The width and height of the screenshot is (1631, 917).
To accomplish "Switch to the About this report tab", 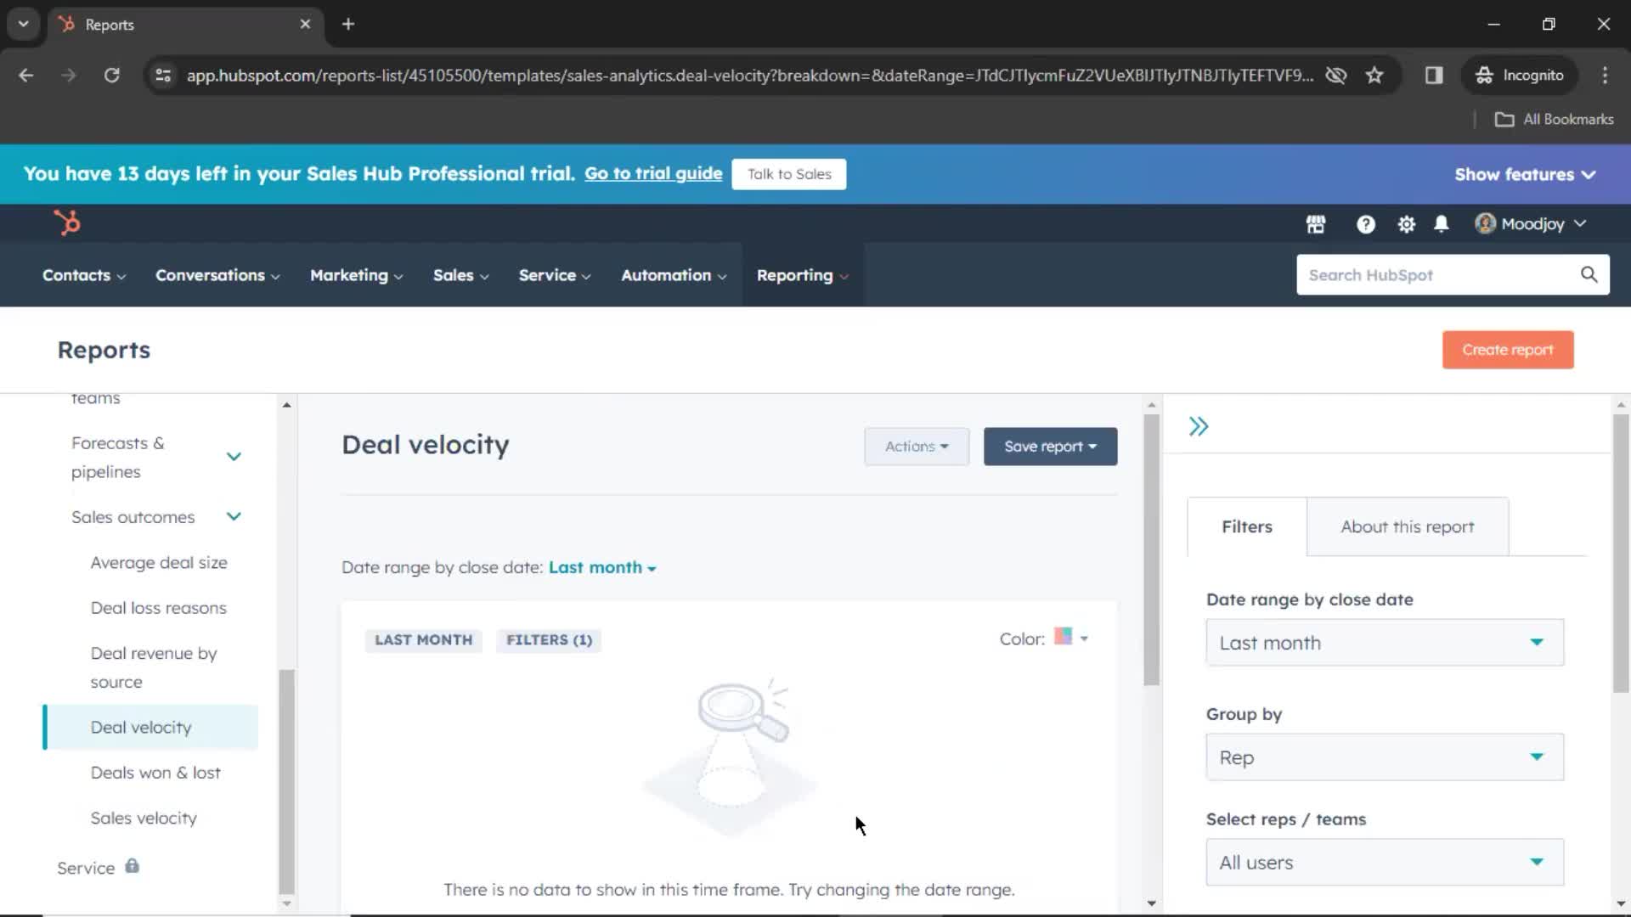I will 1407,526.
